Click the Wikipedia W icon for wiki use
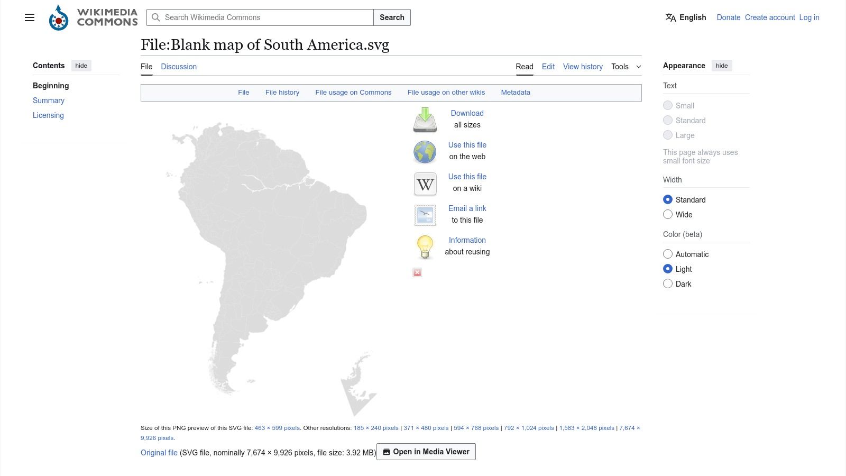 coord(425,184)
